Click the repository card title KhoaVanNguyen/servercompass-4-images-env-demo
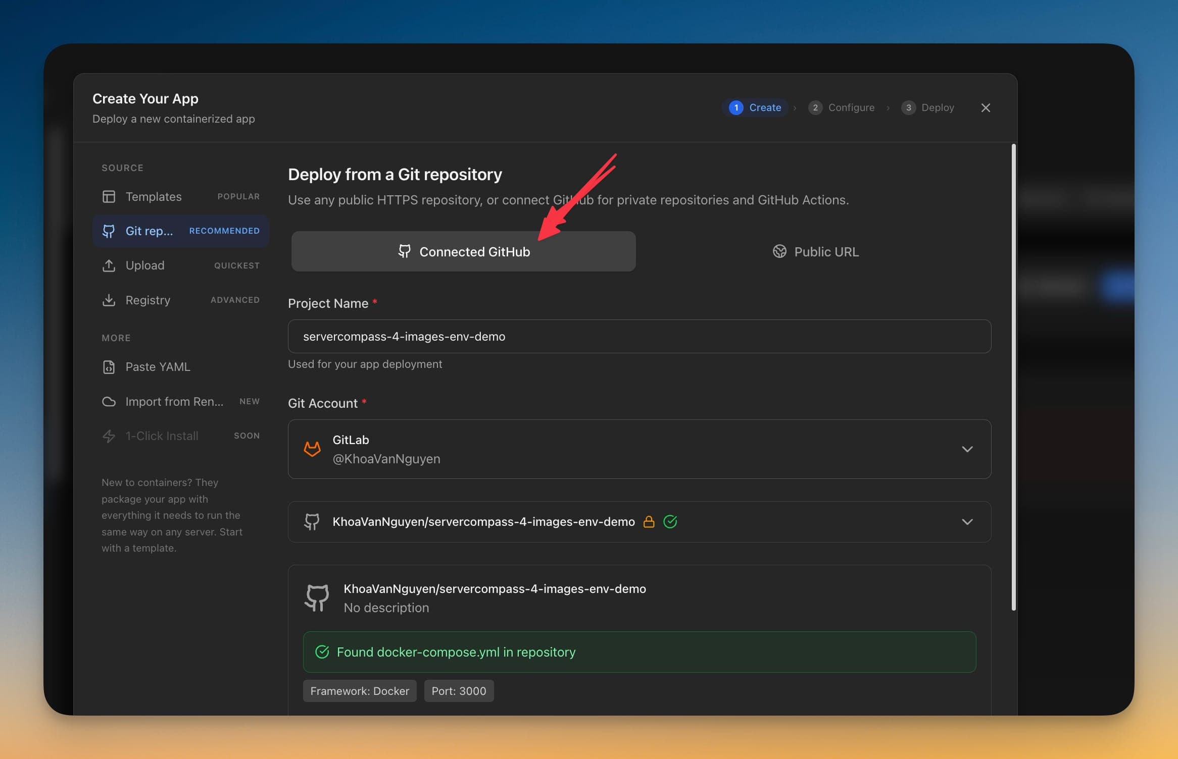Image resolution: width=1178 pixels, height=759 pixels. click(495, 588)
